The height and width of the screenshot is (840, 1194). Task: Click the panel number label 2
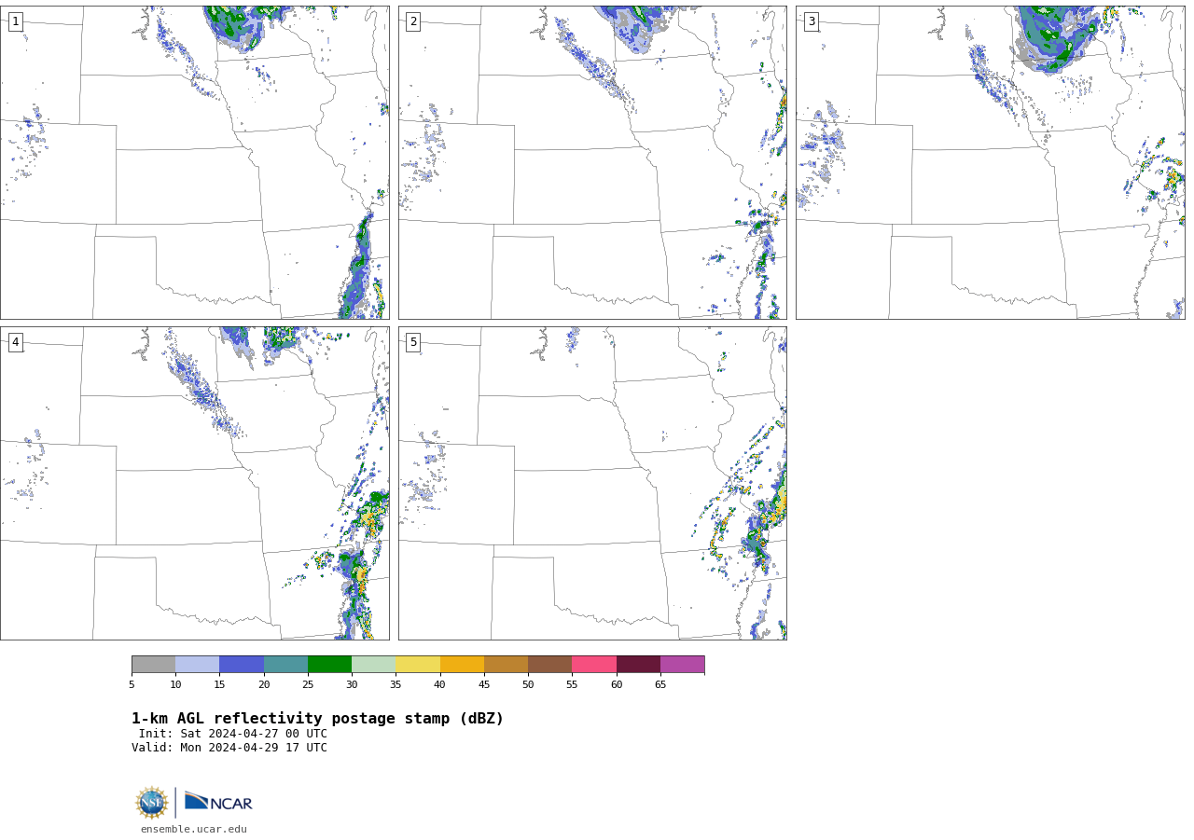[413, 21]
